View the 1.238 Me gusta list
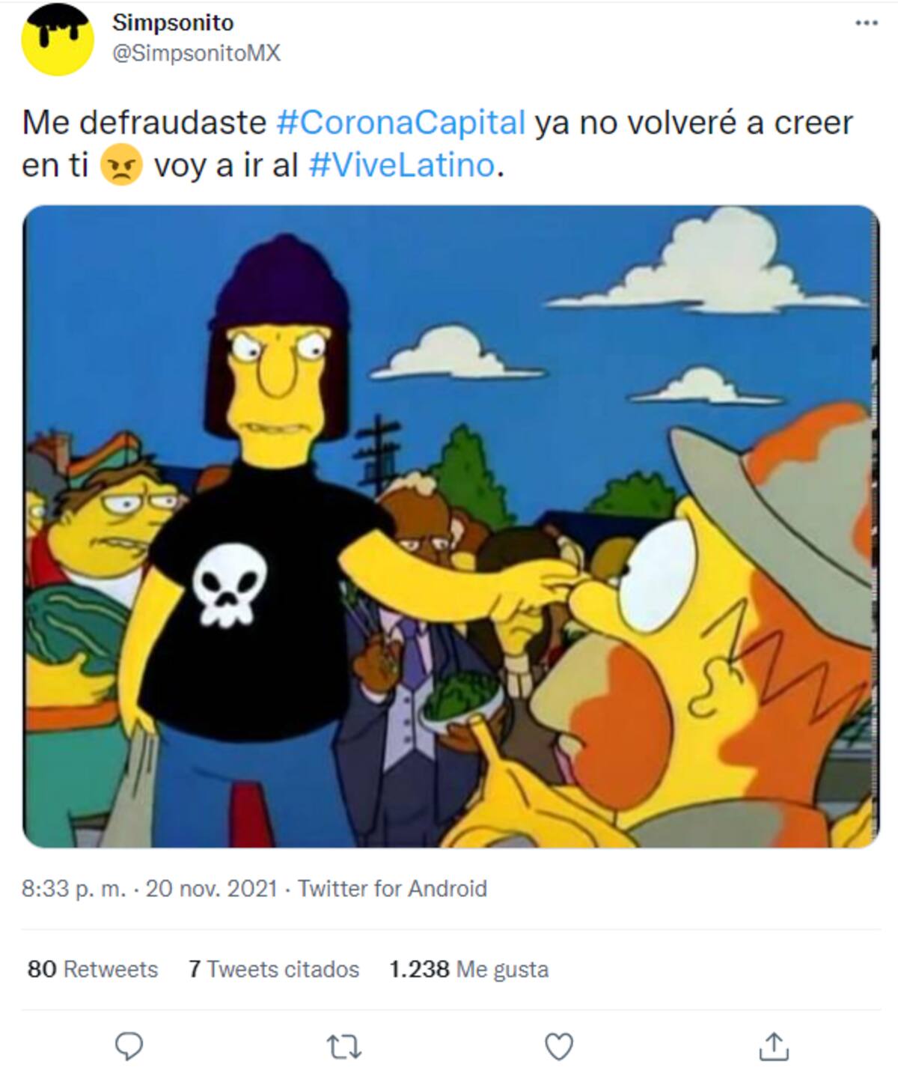This screenshot has width=898, height=1067. pyautogui.click(x=468, y=969)
